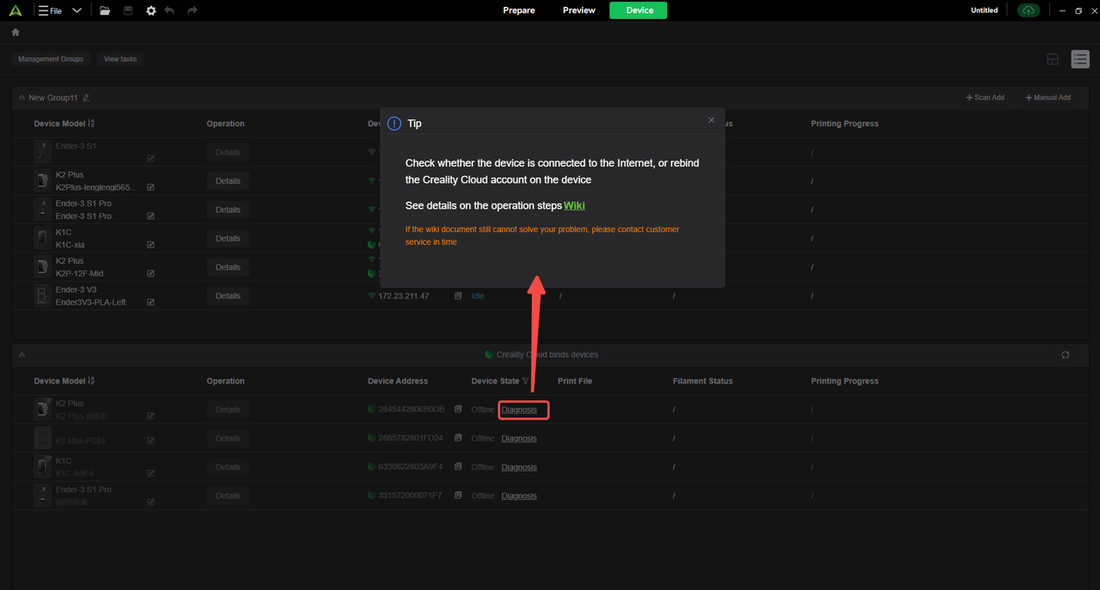Click the open folder icon in toolbar
Viewport: 1100px width, 590px height.
105,10
